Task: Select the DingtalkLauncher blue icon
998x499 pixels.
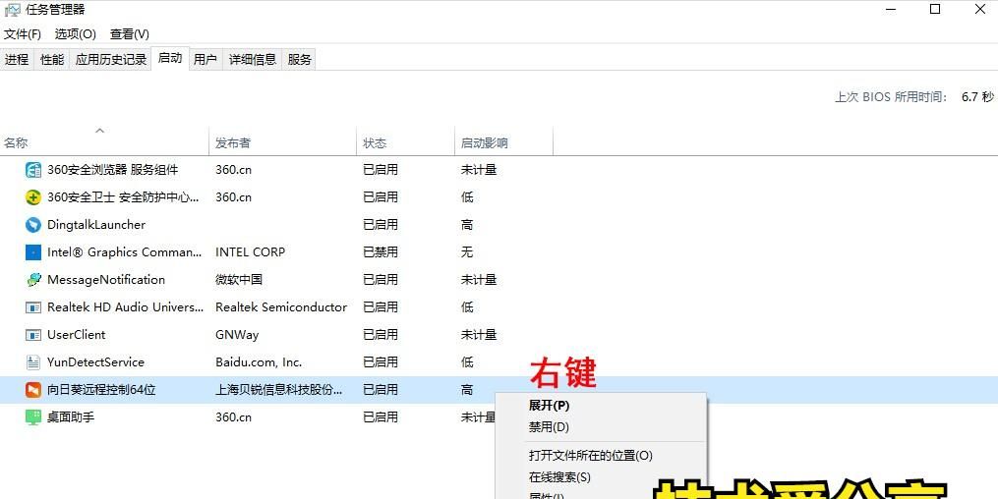Action: tap(33, 224)
